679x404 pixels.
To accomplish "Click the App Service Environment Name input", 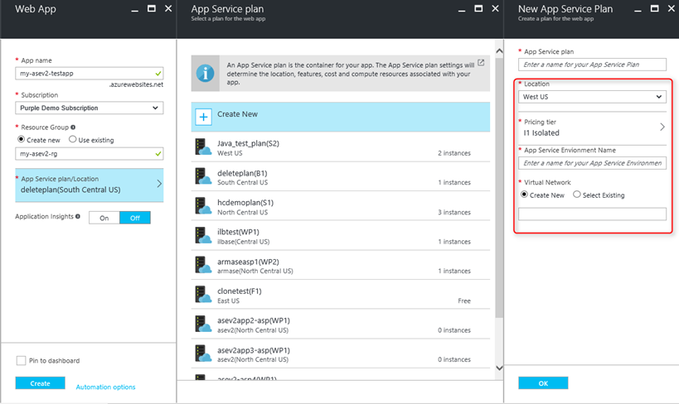I will [592, 163].
